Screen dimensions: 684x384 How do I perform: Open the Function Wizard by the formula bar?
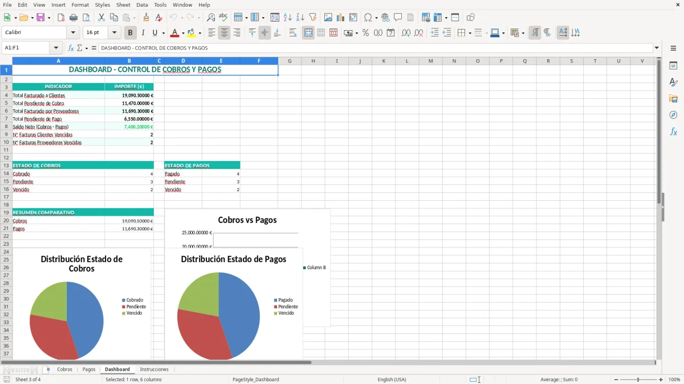[x=71, y=48]
